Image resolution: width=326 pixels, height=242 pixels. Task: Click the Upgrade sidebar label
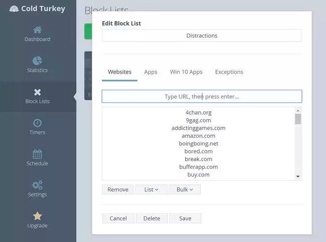(x=38, y=225)
